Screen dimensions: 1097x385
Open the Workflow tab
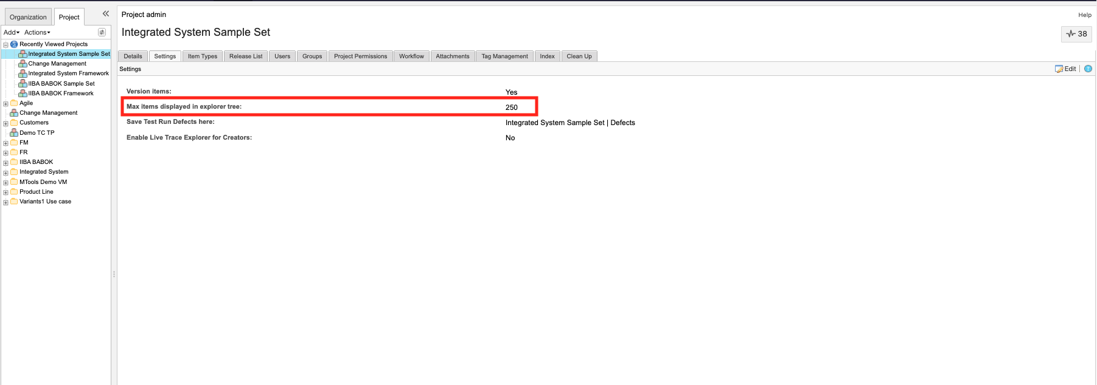(411, 56)
